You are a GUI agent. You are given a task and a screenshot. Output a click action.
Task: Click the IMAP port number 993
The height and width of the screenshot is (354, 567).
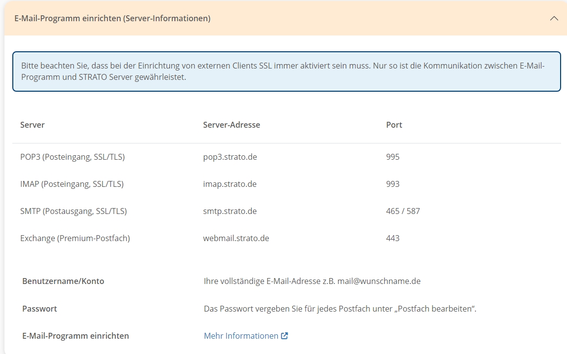[x=393, y=184]
